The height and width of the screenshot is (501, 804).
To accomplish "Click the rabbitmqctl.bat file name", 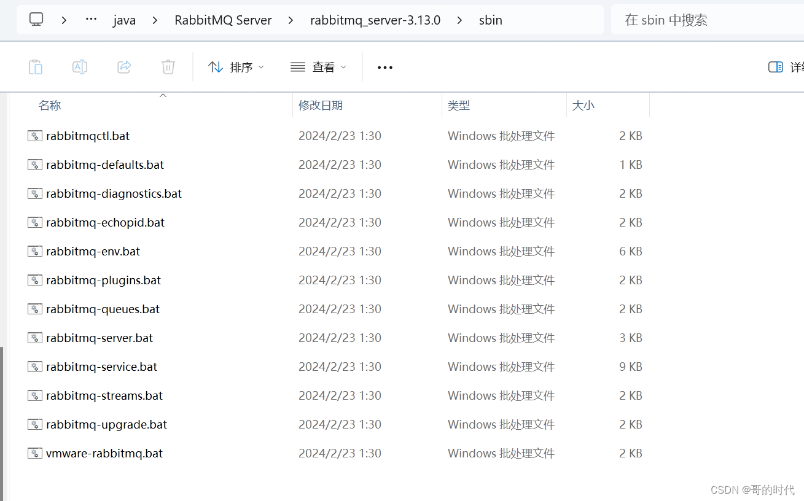I will coord(88,136).
